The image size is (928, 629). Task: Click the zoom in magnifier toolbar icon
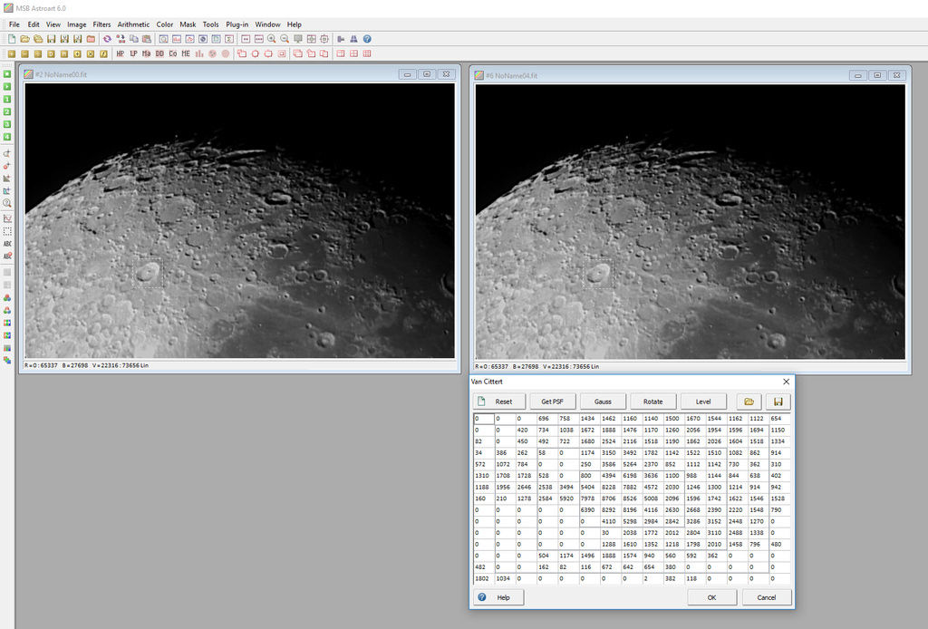tap(272, 39)
